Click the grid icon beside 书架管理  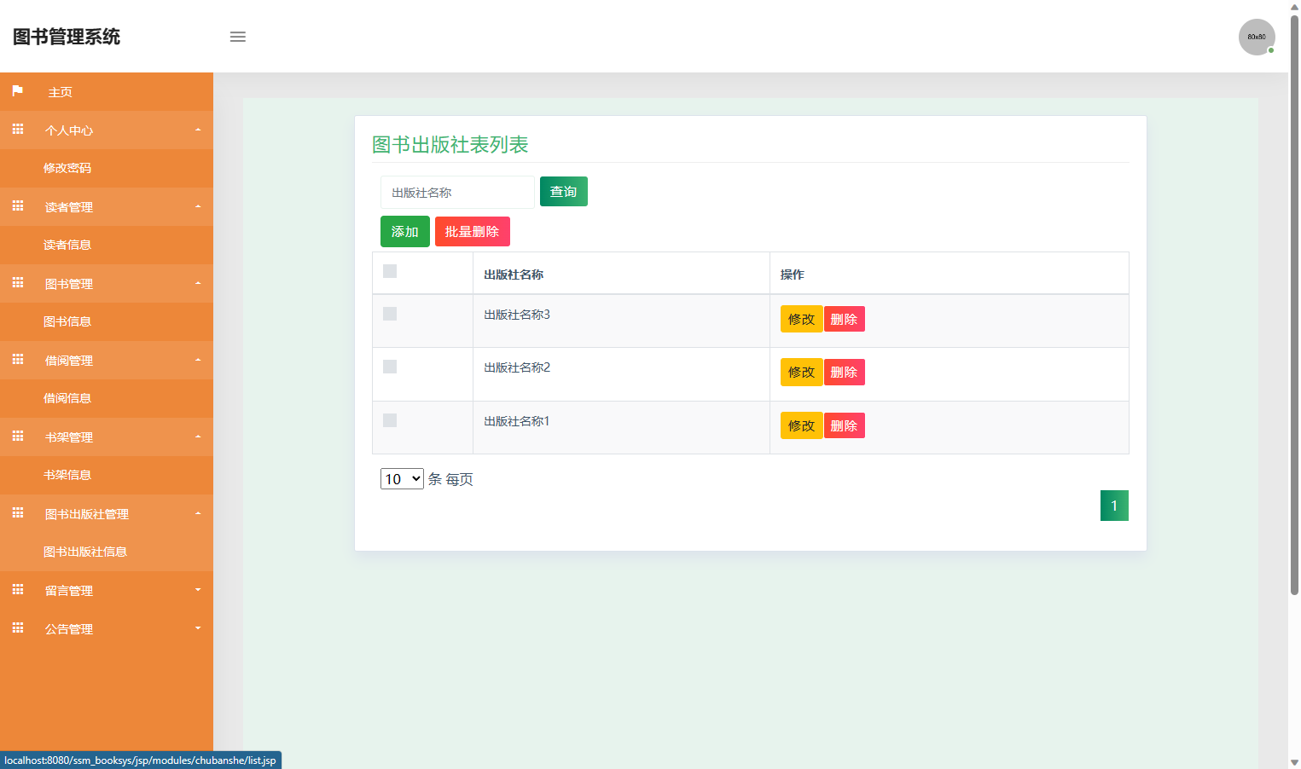[x=17, y=437]
